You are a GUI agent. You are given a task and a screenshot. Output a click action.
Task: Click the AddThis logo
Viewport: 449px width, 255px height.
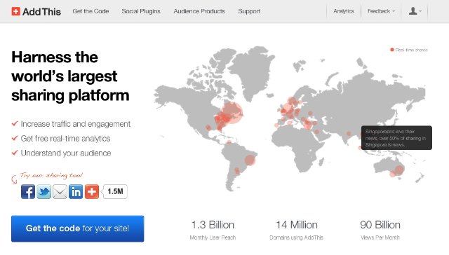click(36, 11)
